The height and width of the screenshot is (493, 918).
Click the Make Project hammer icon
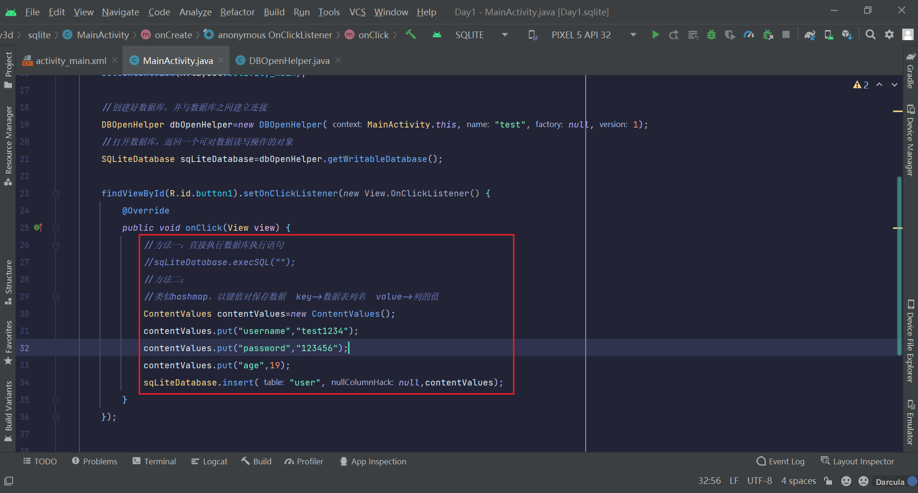tap(411, 34)
